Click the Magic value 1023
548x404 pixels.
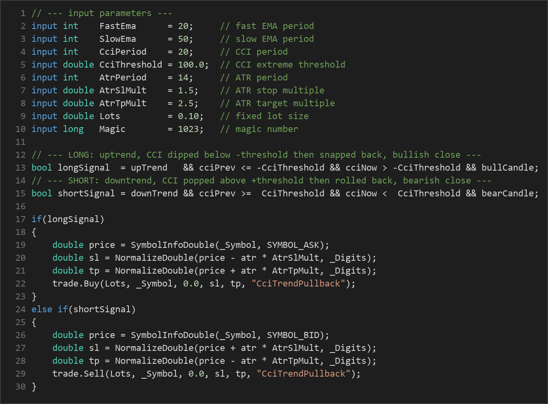point(188,129)
